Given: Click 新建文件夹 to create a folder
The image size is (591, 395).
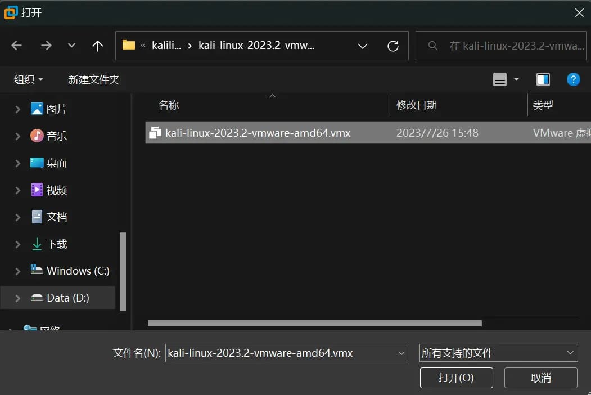Looking at the screenshot, I should pos(93,79).
